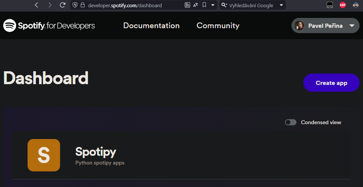The image size is (363, 187).
Task: Click the Vyhledávání Google search field
Action: pyautogui.click(x=252, y=5)
